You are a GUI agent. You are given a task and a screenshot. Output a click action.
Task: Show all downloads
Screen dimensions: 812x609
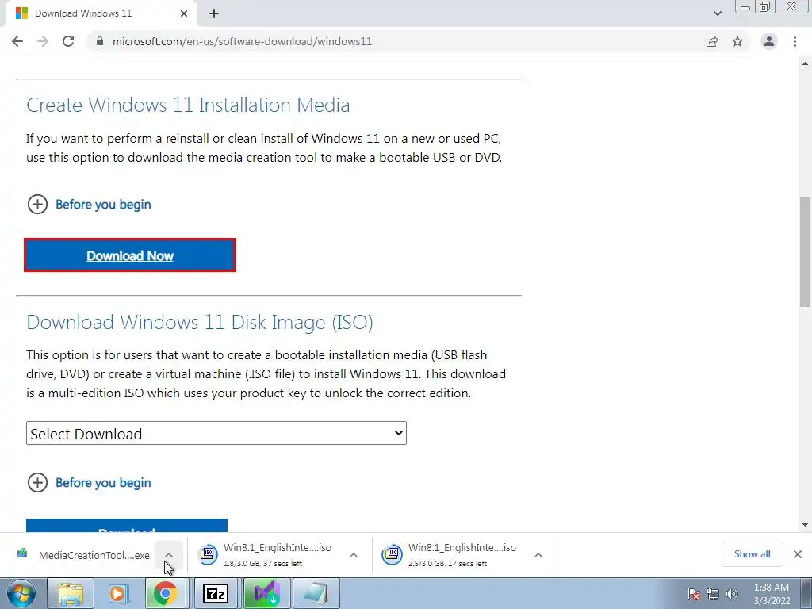(x=752, y=554)
